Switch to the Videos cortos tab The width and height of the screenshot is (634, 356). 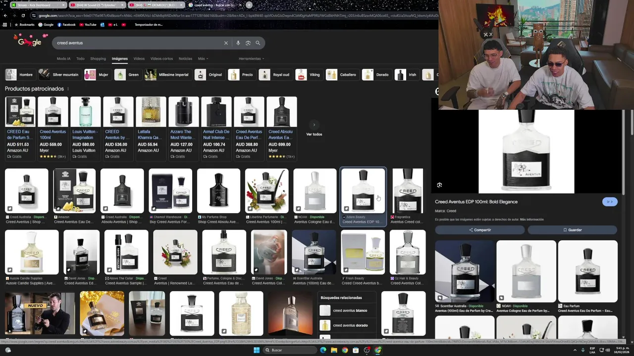[x=161, y=59]
